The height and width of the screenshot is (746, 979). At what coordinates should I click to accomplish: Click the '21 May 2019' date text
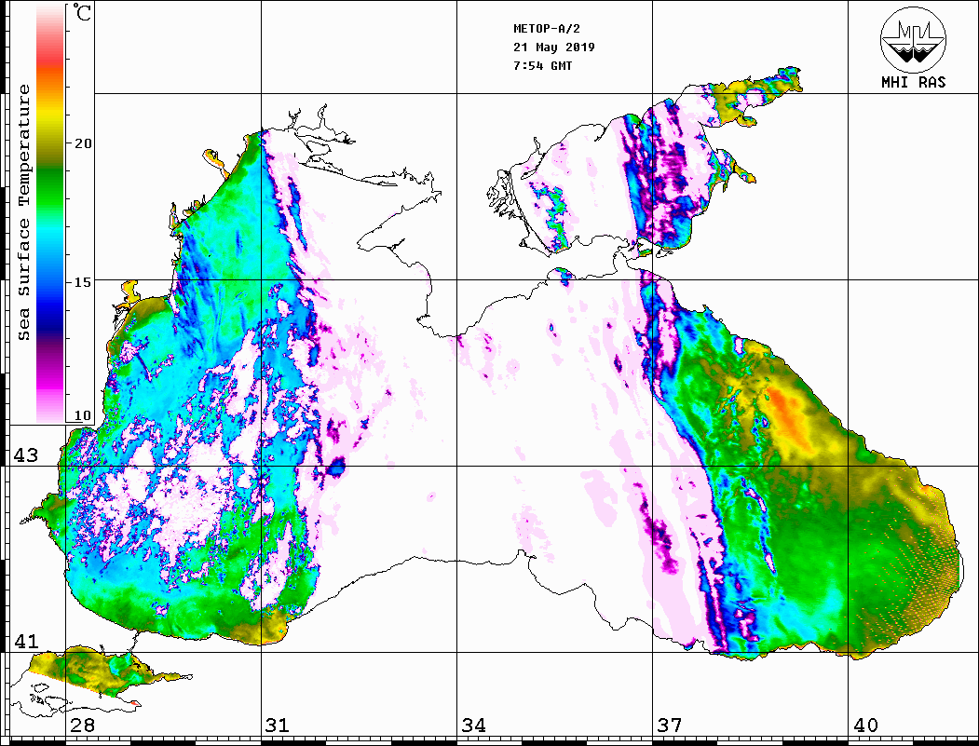click(x=554, y=47)
